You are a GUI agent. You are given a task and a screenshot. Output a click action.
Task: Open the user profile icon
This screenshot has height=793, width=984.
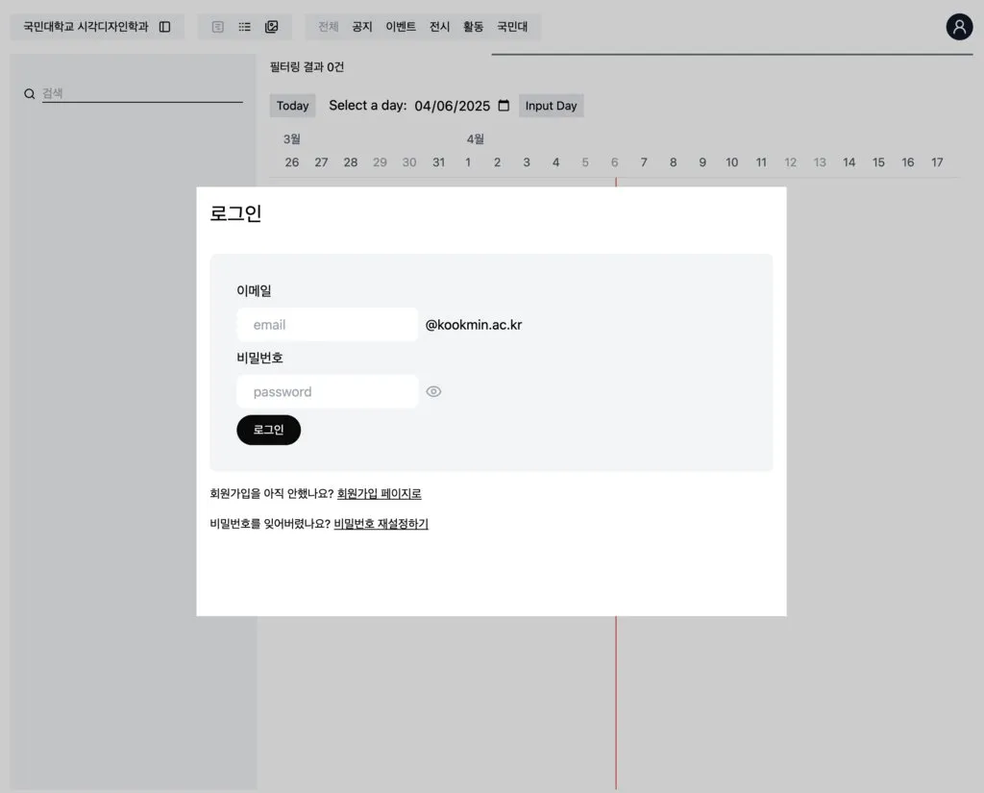959,27
